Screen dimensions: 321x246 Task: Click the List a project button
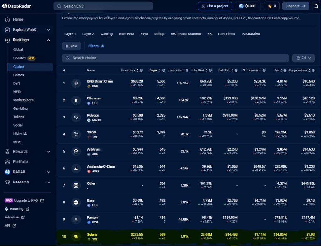point(215,6)
